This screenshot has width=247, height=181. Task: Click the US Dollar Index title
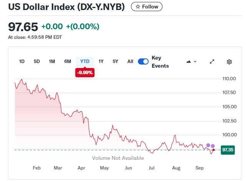pyautogui.click(x=66, y=7)
